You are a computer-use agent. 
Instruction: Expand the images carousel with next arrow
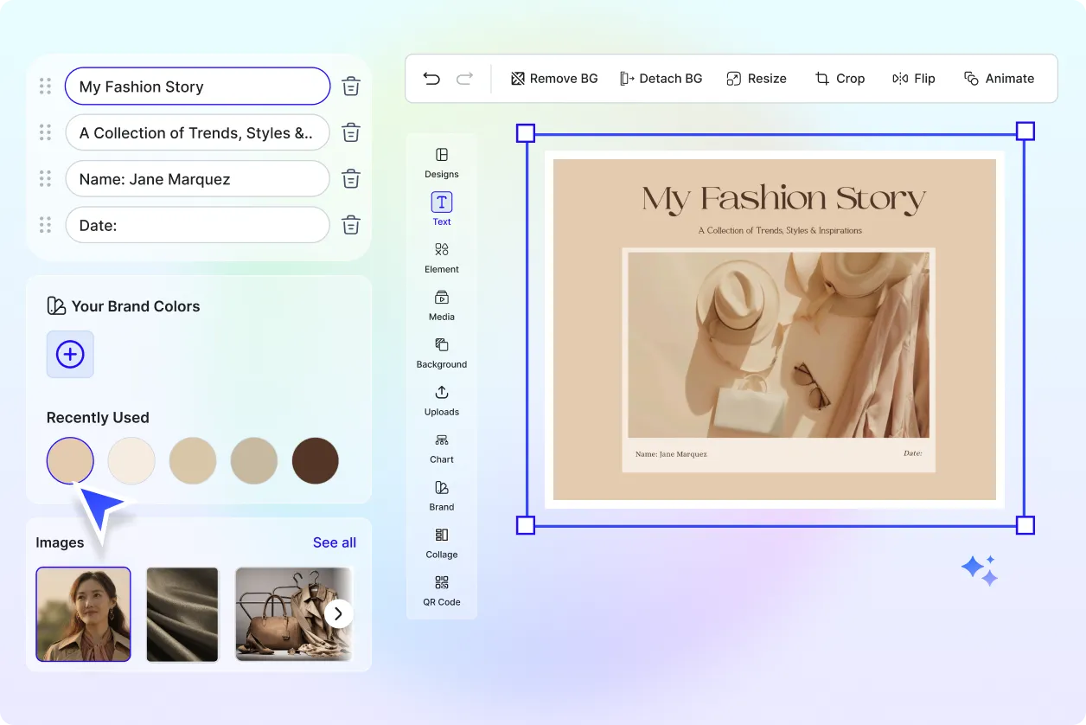click(338, 613)
